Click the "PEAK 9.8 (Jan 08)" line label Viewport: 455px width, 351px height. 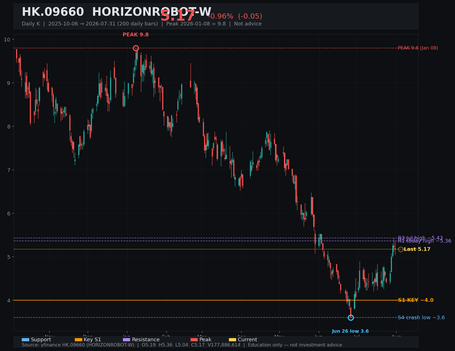pyautogui.click(x=418, y=48)
